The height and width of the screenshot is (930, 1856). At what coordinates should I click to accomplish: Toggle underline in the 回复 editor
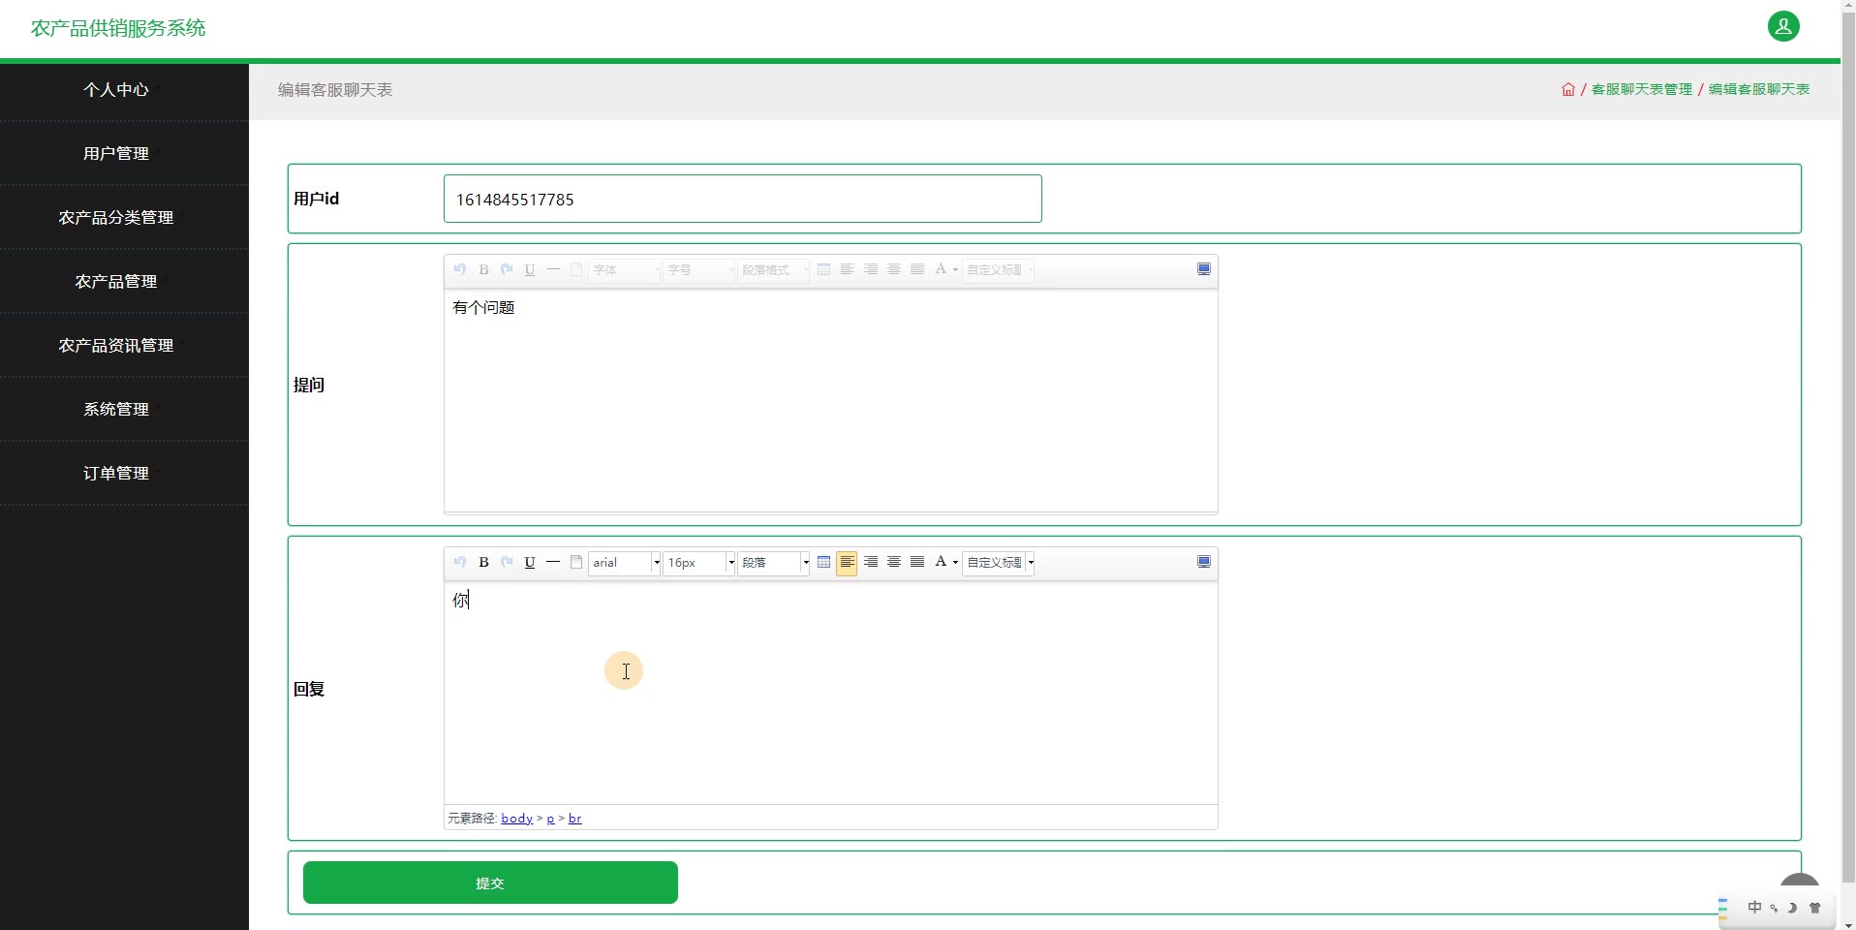(530, 562)
